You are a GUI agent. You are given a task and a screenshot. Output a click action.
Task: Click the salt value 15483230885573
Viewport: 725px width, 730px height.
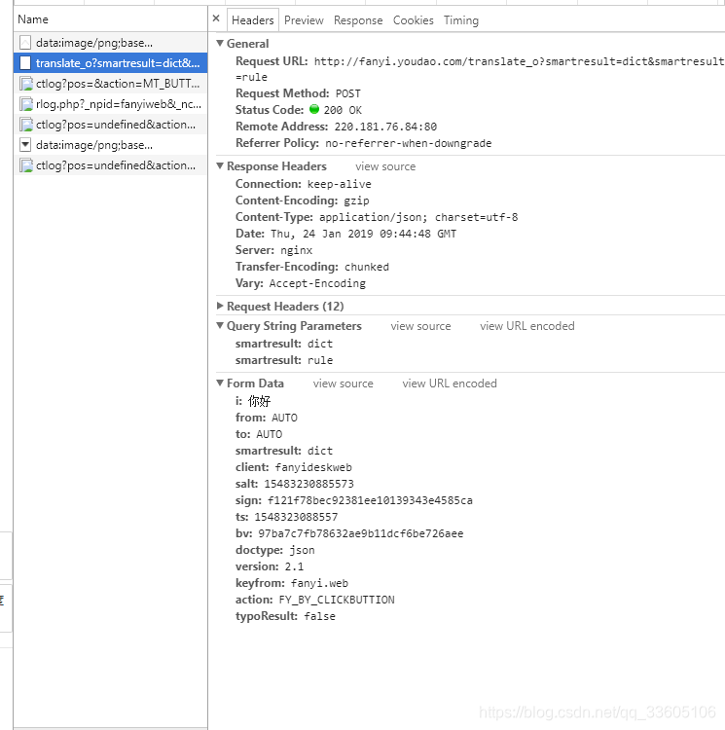(x=309, y=484)
